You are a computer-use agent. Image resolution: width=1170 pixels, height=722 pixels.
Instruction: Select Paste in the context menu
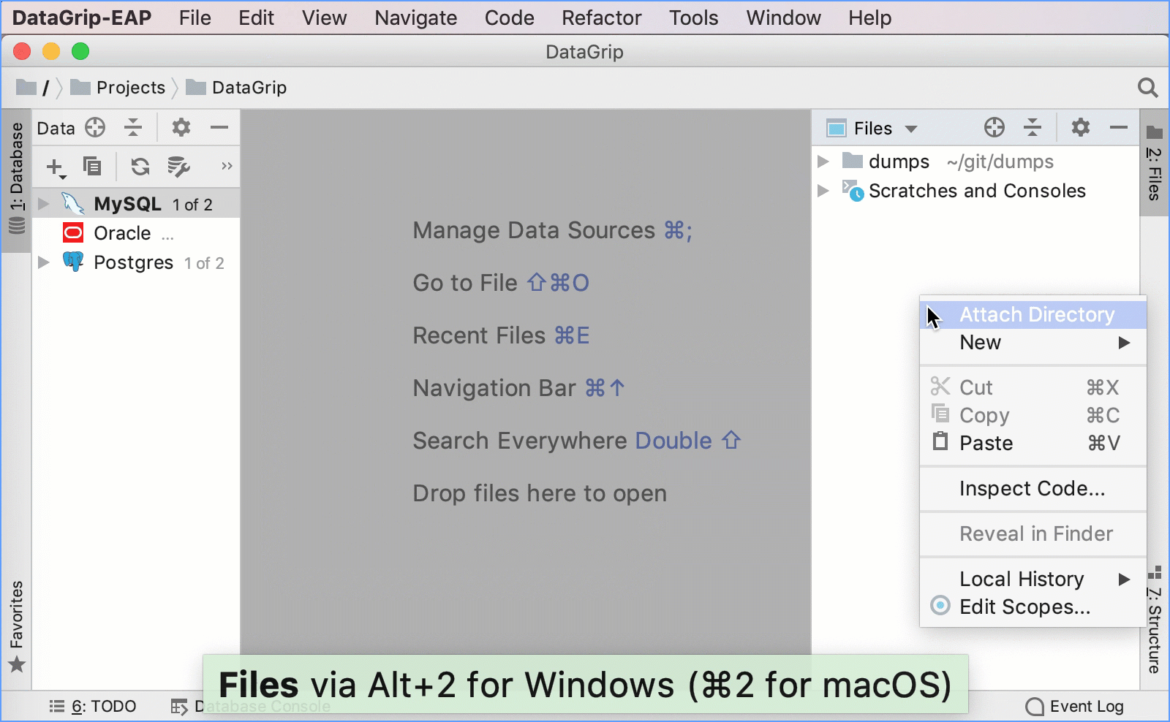coord(1033,443)
